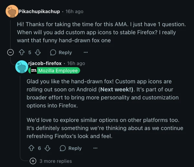Screen dimensions: 194x167
Task: Click the 16h ago timestamp on rjacob-firefox's reply
Action: (x=76, y=63)
